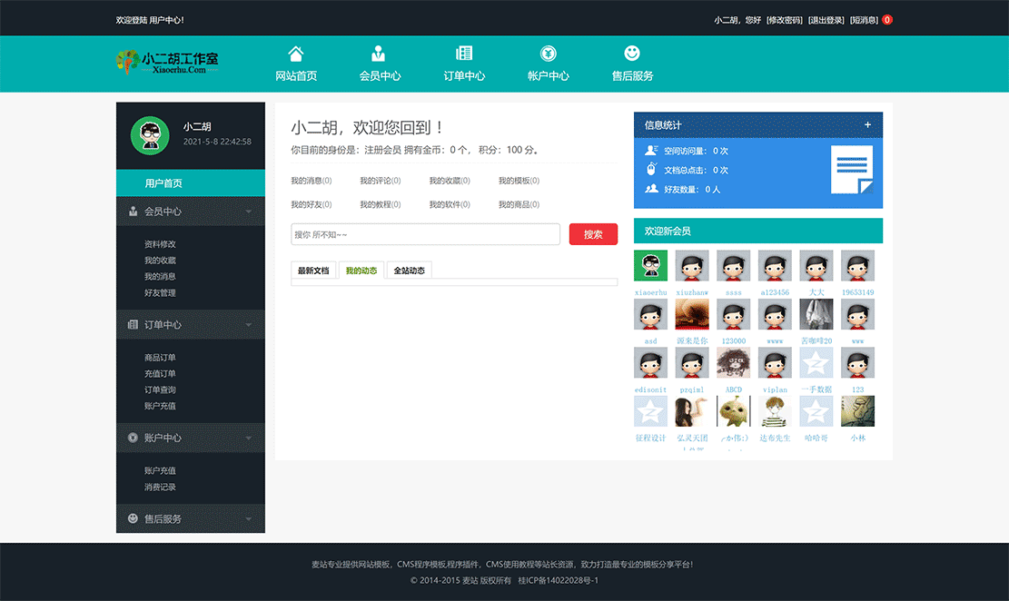Switch to the 全站动态 tab
The width and height of the screenshot is (1009, 601).
[x=409, y=270]
